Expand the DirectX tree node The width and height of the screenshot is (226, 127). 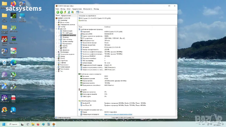click(x=57, y=58)
